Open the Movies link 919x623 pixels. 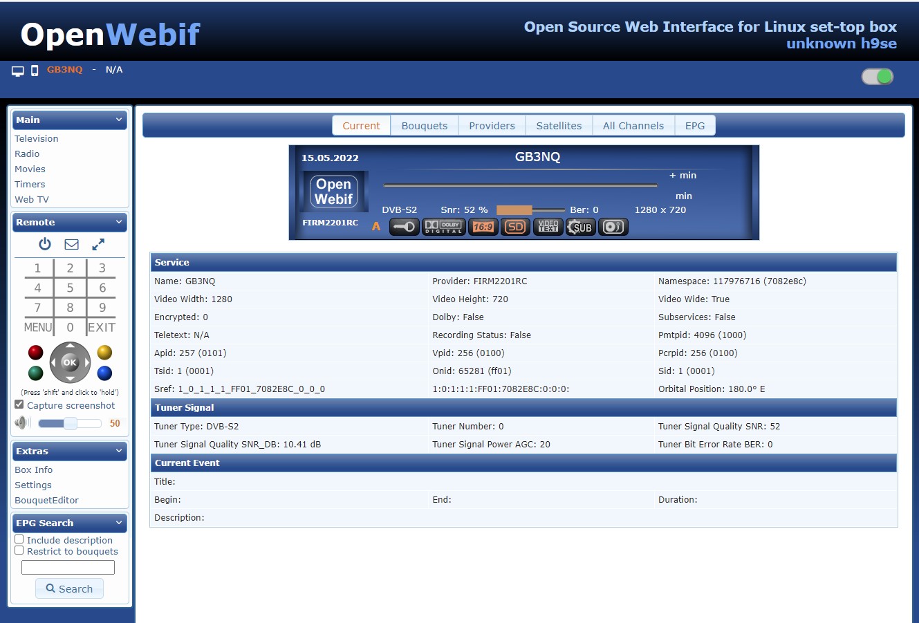pos(30,169)
